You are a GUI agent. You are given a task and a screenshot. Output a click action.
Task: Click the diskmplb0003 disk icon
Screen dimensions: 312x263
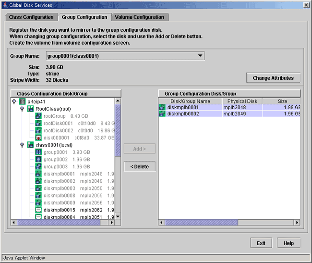click(x=38, y=188)
